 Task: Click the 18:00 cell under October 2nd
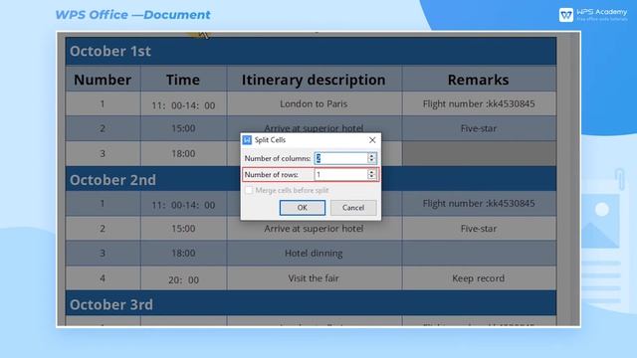183,254
